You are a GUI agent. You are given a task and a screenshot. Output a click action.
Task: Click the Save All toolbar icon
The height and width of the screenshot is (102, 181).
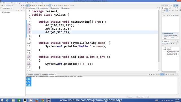pos(10,5)
